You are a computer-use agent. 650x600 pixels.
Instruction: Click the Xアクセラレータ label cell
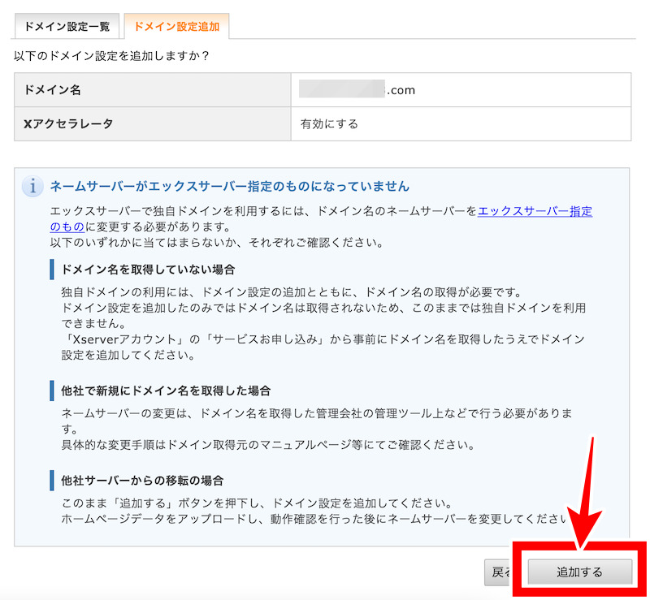153,124
